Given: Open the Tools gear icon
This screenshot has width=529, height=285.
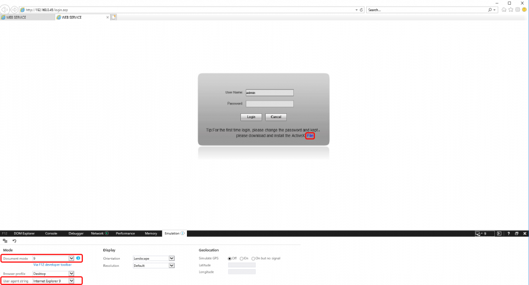Looking at the screenshot, I should 517,10.
